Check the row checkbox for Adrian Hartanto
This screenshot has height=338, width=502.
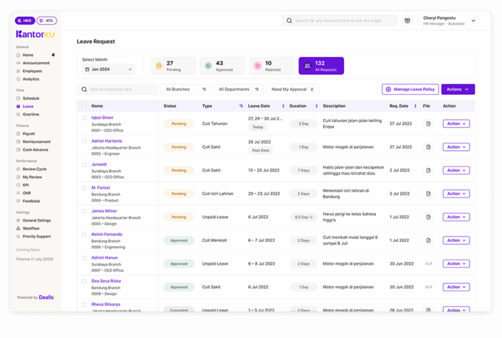[84, 142]
